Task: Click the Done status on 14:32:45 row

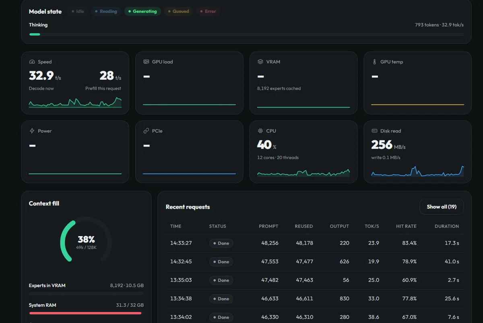Action: pos(221,262)
